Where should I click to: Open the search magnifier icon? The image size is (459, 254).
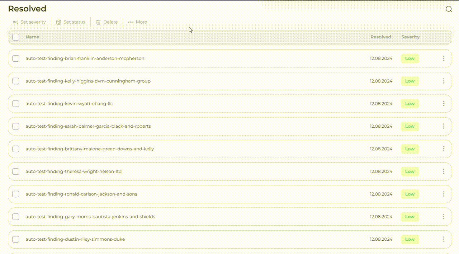point(449,9)
